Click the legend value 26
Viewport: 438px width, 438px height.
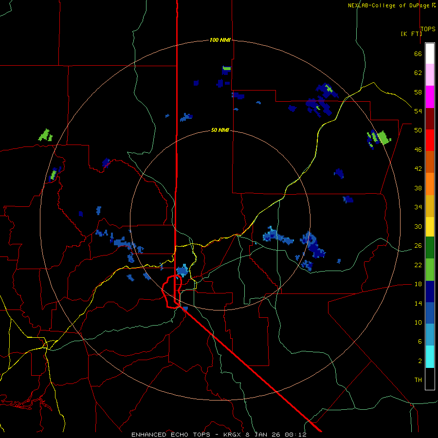click(418, 246)
